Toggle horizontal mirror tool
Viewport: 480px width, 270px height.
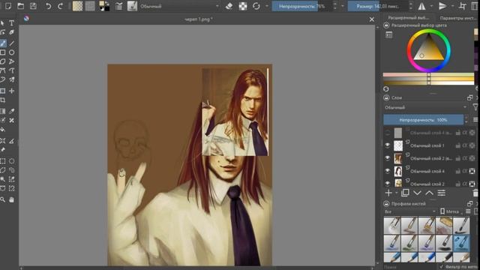point(421,6)
